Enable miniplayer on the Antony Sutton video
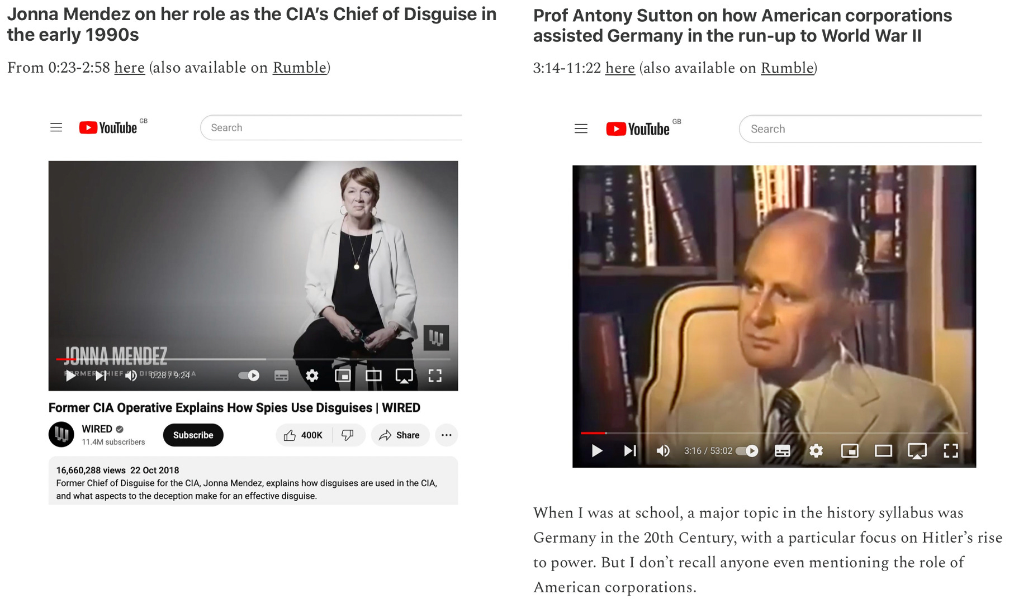Image resolution: width=1014 pixels, height=599 pixels. [850, 450]
